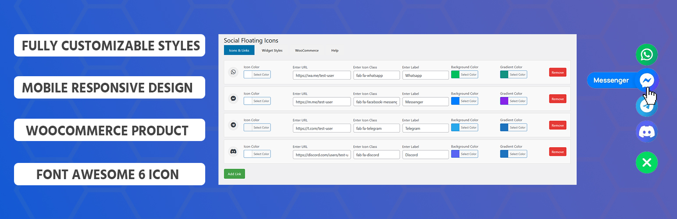Pick Background Color for the Messenger row
Screen dimensions: 677x219
click(x=464, y=101)
